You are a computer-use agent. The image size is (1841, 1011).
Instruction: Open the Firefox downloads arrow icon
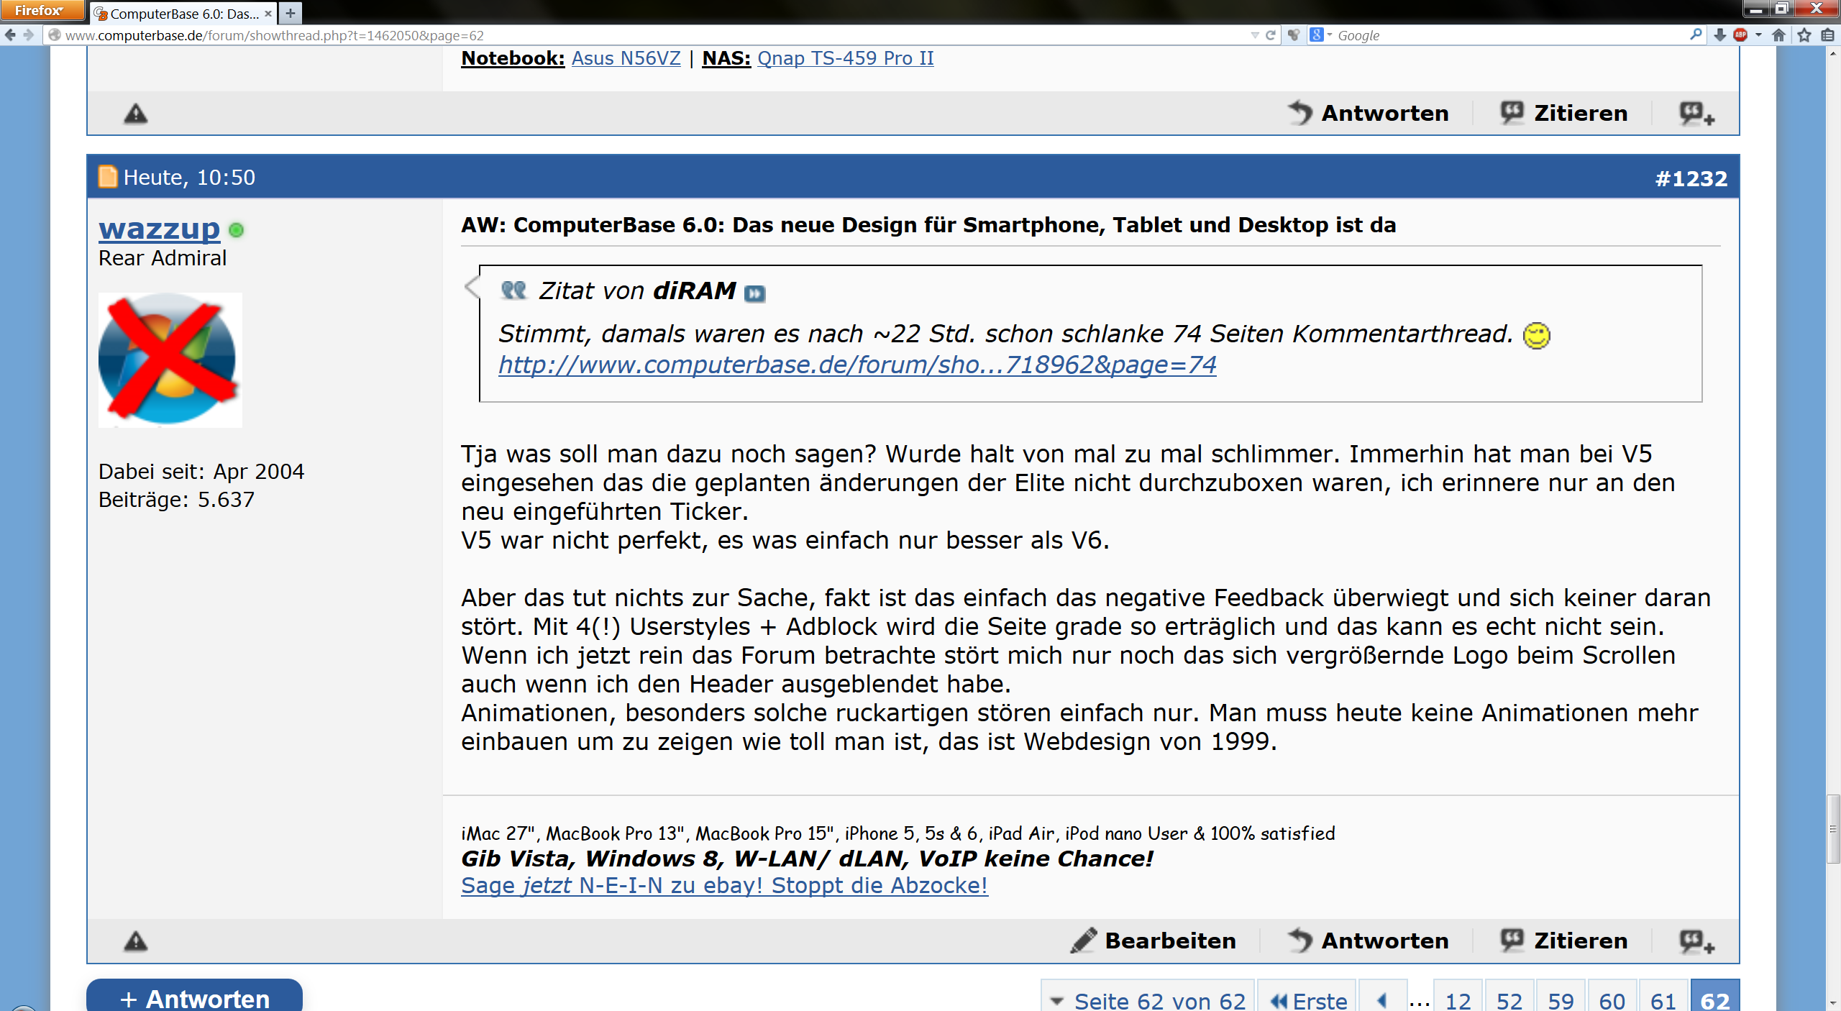click(x=1719, y=35)
